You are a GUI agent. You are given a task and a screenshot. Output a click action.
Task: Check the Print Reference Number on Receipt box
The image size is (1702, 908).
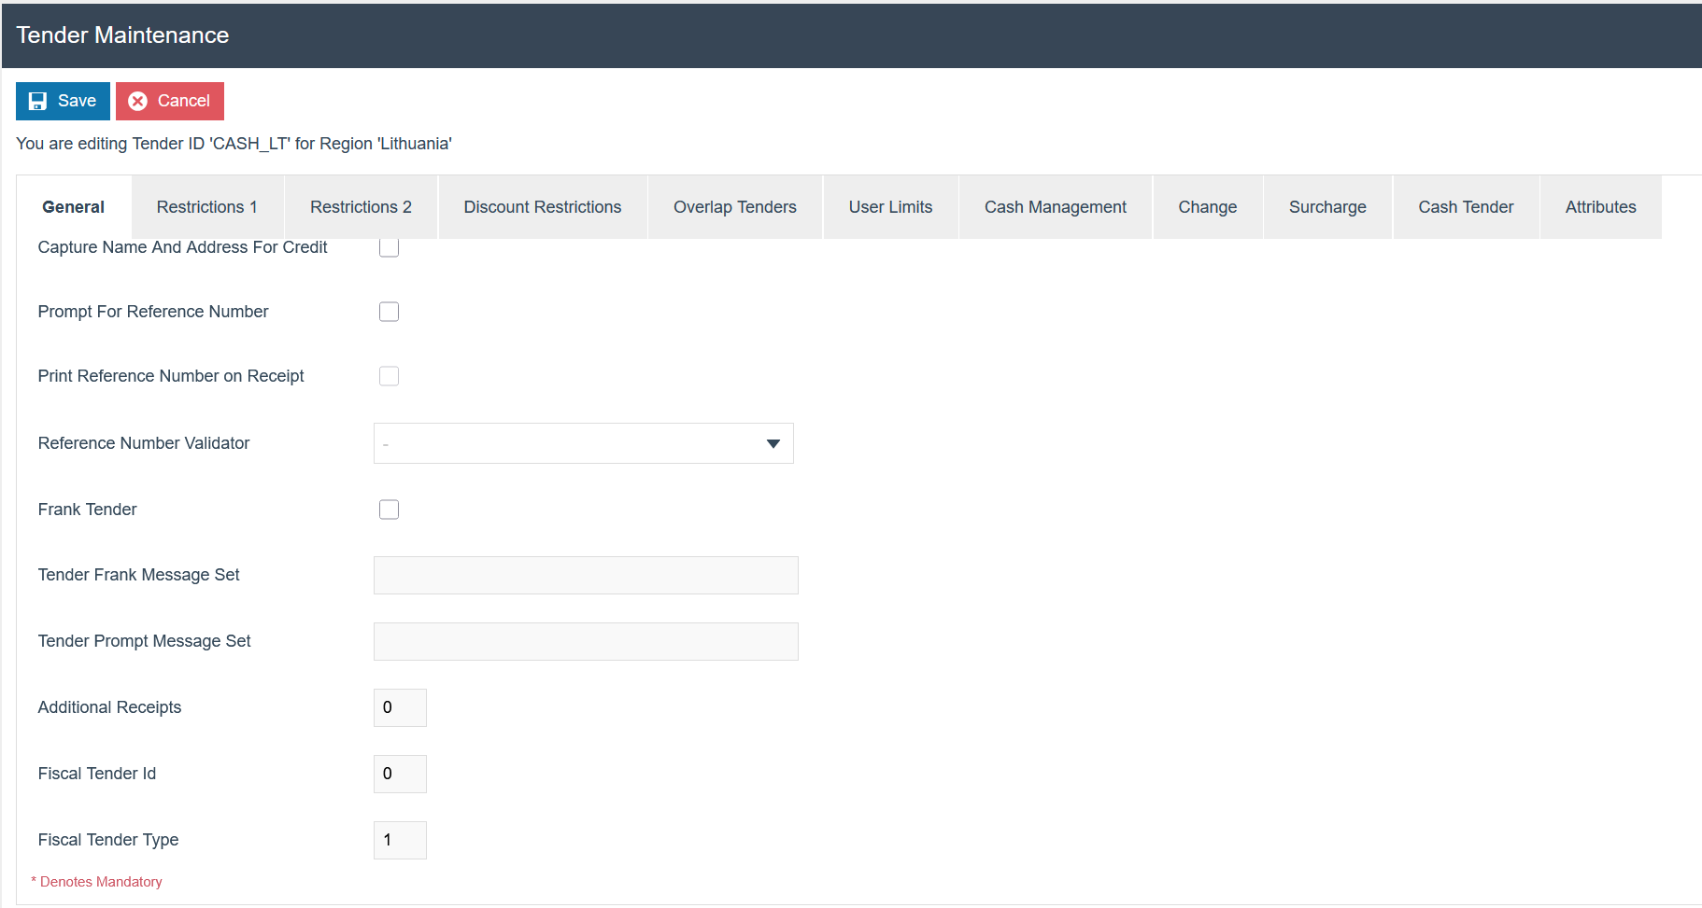click(389, 376)
